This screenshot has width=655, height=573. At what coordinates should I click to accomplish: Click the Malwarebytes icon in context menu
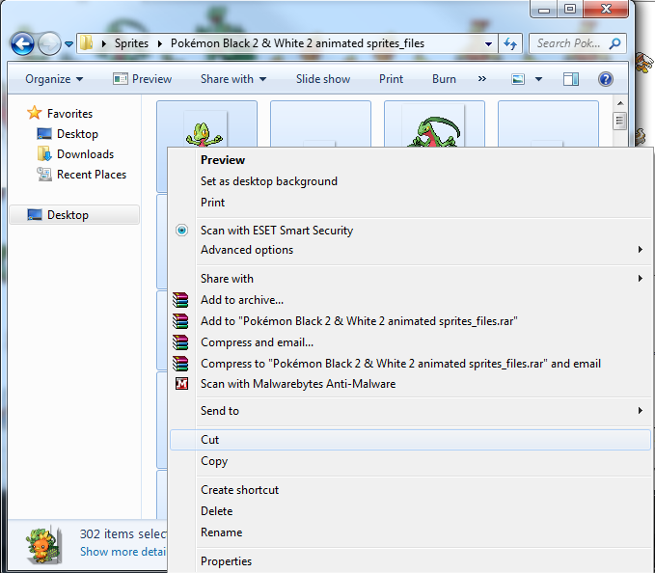pyautogui.click(x=180, y=384)
